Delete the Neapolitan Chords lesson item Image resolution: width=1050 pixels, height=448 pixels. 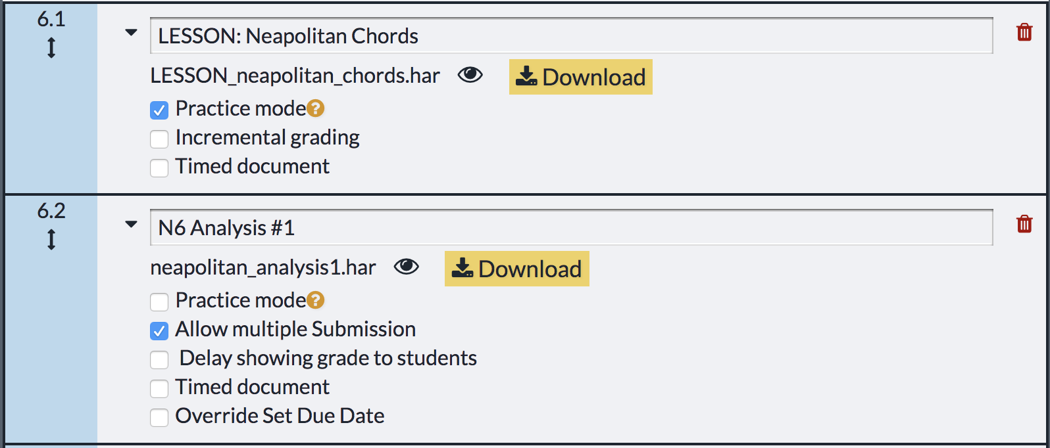point(1024,32)
